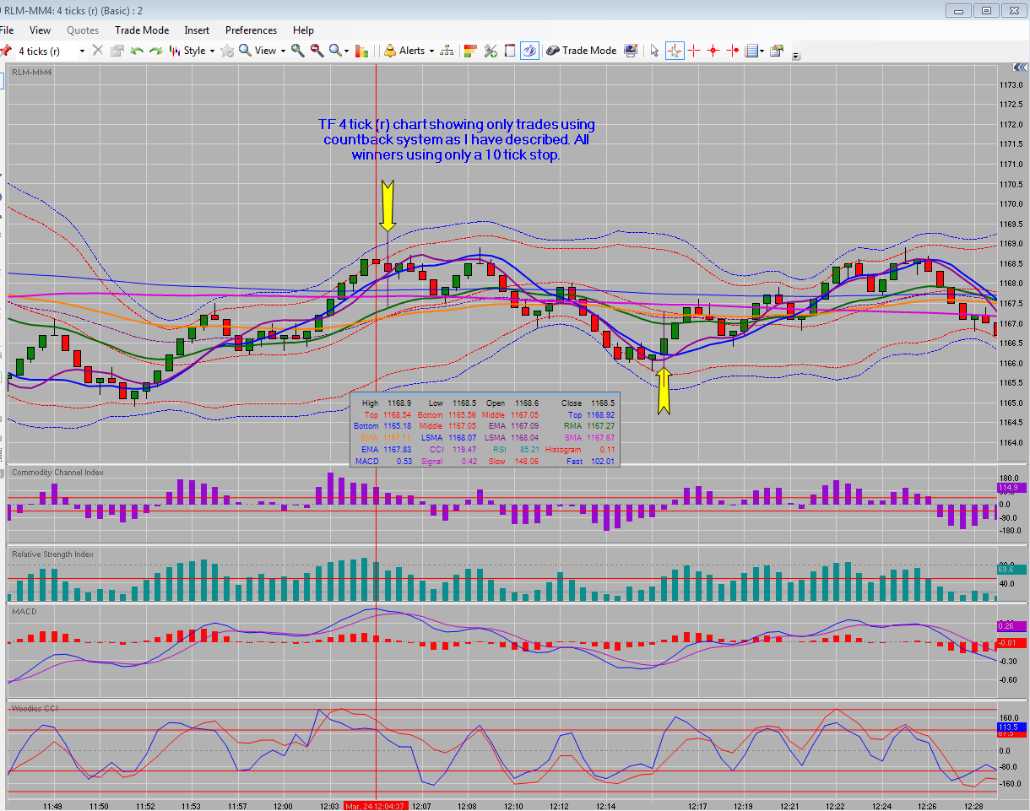
Task: Click the green undo arrow
Action: [x=137, y=51]
